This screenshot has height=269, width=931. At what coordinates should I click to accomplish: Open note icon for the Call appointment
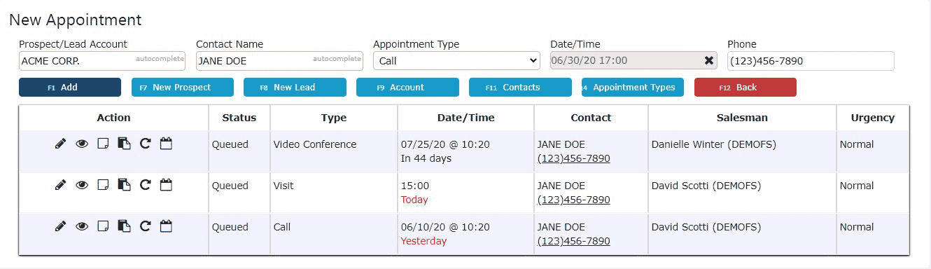coord(103,227)
